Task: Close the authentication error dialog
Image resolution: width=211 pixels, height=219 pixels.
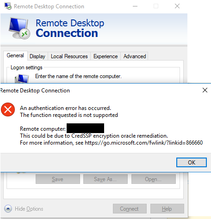Action: [205, 90]
